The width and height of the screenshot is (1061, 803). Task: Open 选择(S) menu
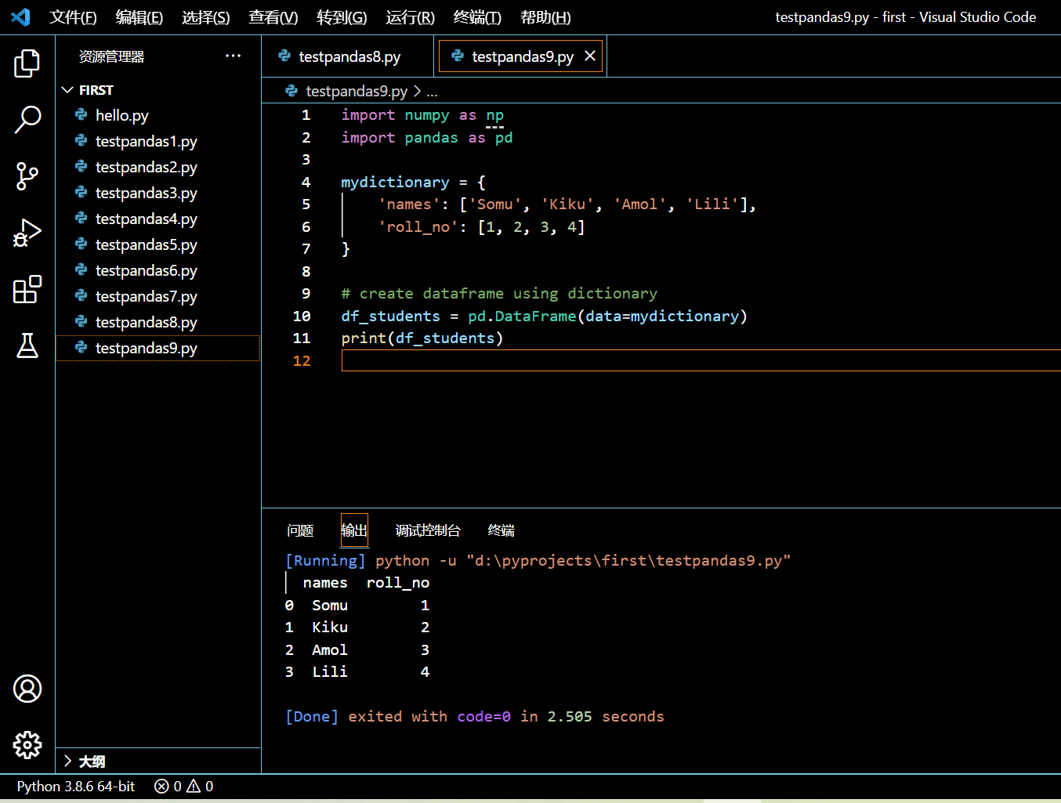(x=205, y=17)
